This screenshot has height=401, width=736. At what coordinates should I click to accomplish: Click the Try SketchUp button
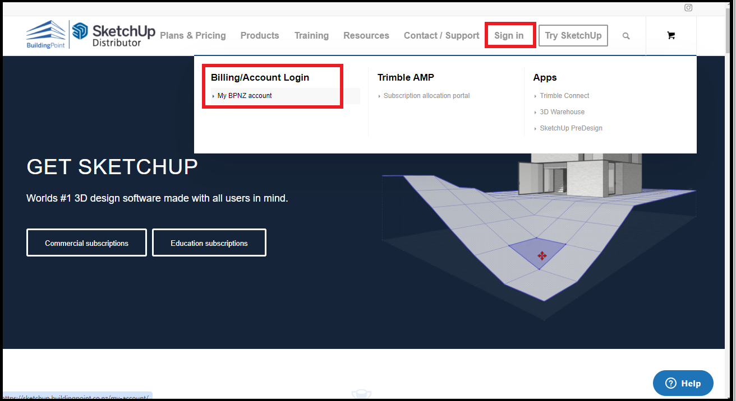[573, 35]
